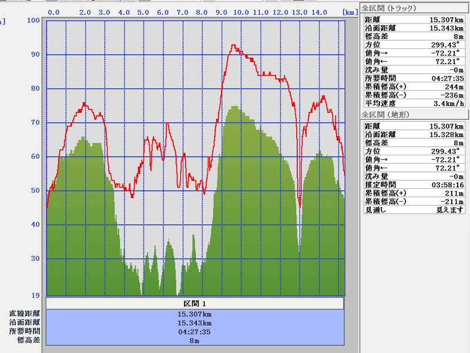470x353 pixels.
Task: Click the 04:27:35 time in the blue section table
Action: coord(194,332)
